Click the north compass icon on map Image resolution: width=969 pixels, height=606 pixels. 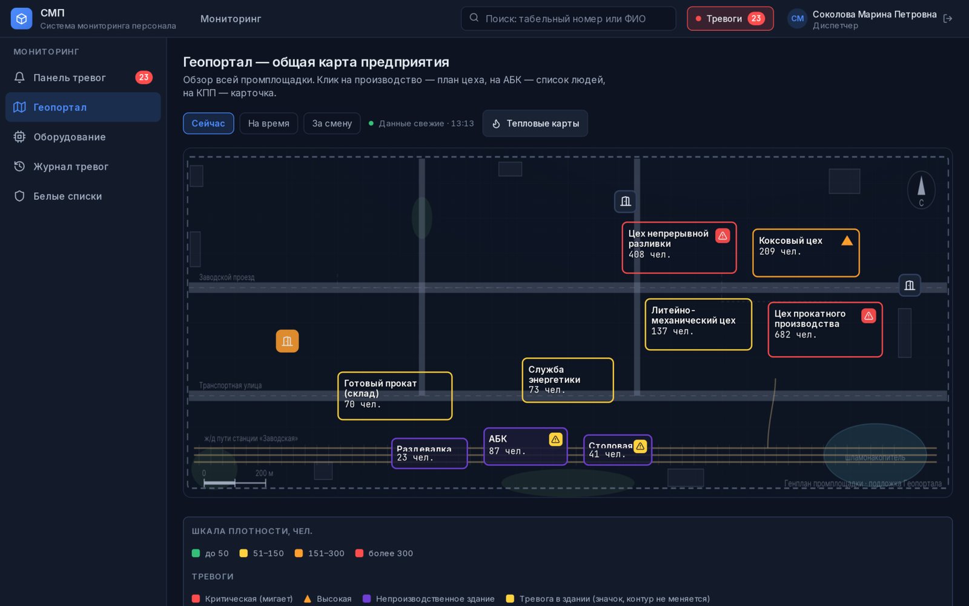click(921, 190)
